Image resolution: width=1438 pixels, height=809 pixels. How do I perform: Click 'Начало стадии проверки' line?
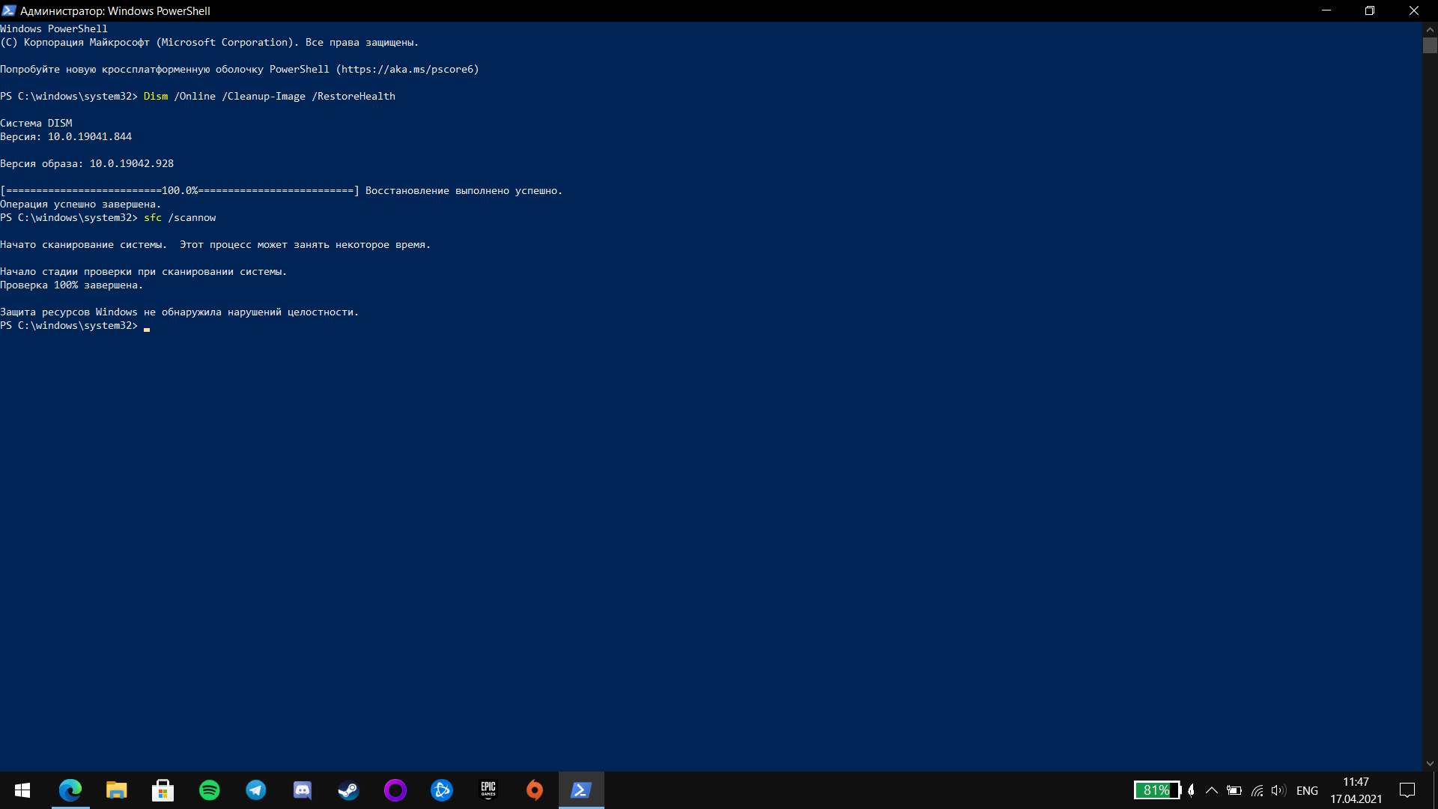[144, 271]
